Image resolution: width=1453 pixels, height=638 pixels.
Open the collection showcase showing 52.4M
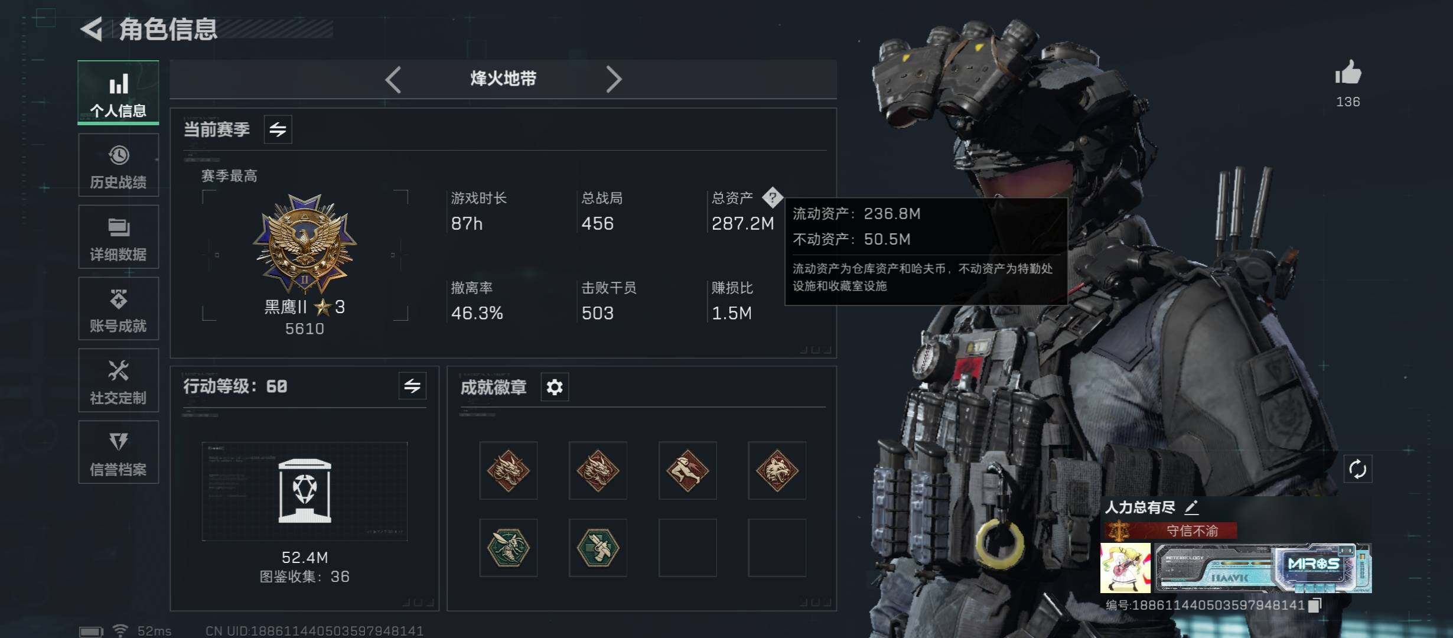pyautogui.click(x=305, y=491)
